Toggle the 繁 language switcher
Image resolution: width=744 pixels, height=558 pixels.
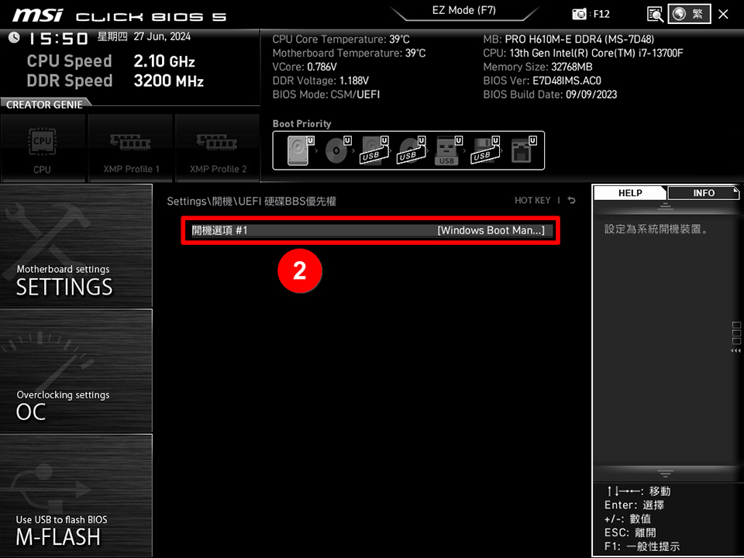click(691, 13)
